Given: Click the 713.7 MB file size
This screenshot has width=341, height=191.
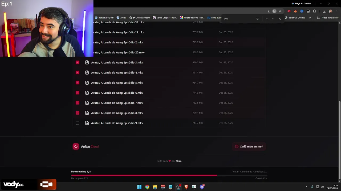Looking at the screenshot, I should click(197, 123).
